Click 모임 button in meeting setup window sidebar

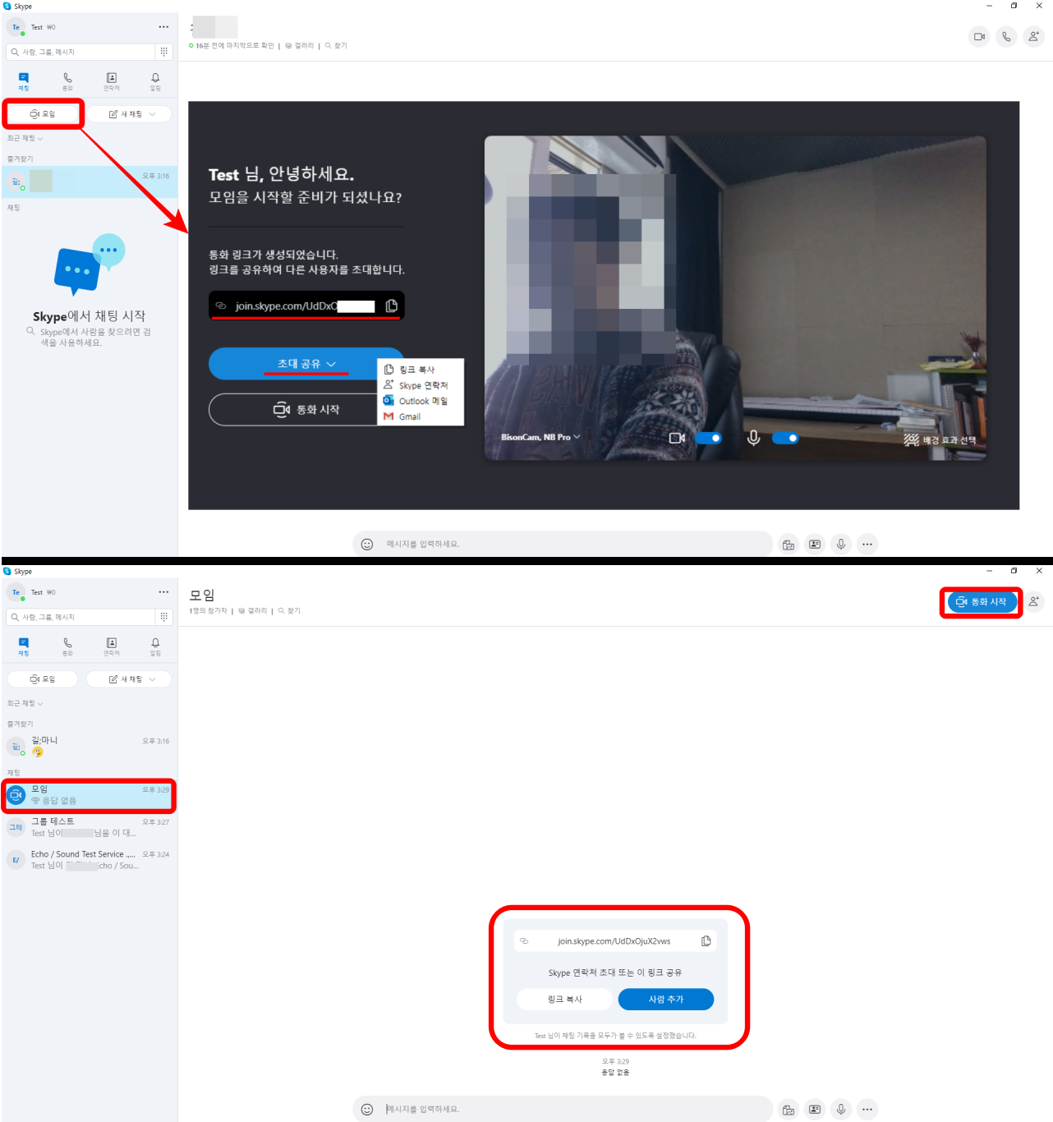pyautogui.click(x=43, y=114)
